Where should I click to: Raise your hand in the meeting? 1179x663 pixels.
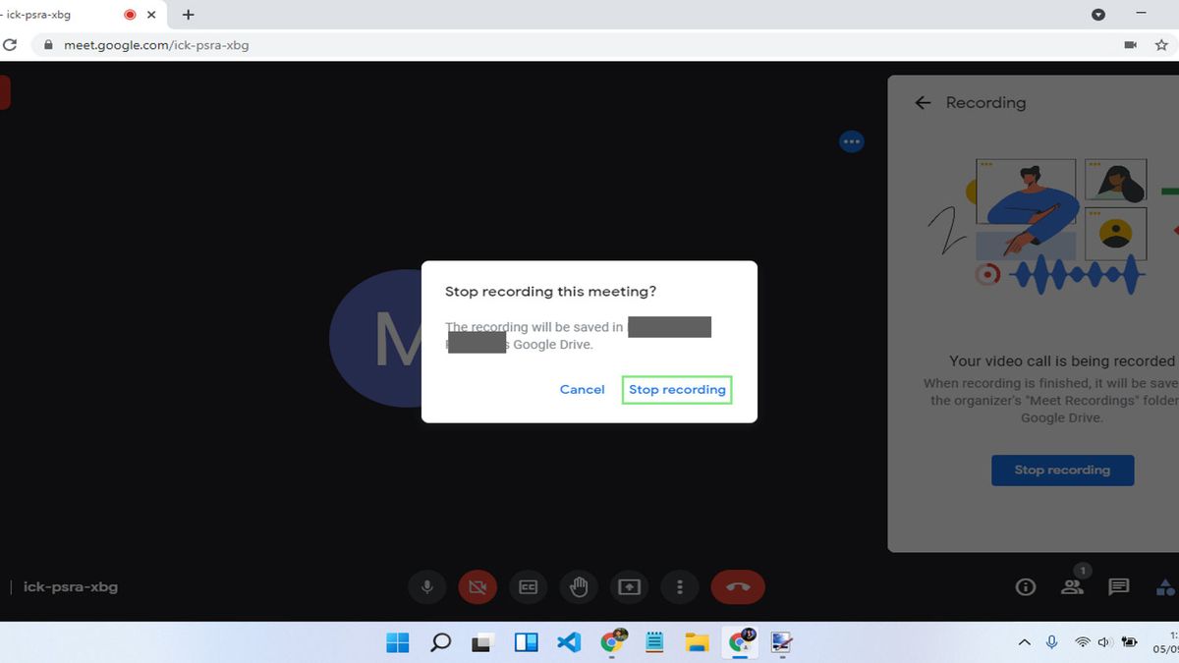(x=579, y=586)
